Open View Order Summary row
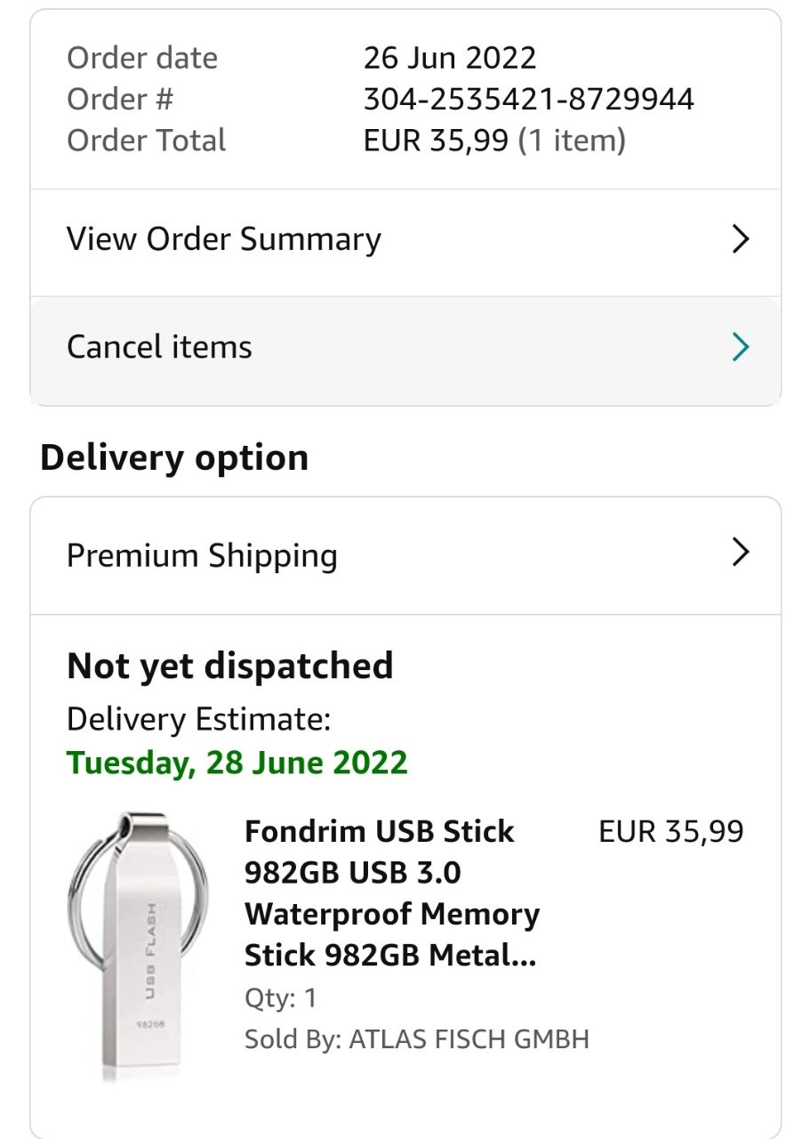Viewport: 810px width, 1139px height. click(x=223, y=239)
